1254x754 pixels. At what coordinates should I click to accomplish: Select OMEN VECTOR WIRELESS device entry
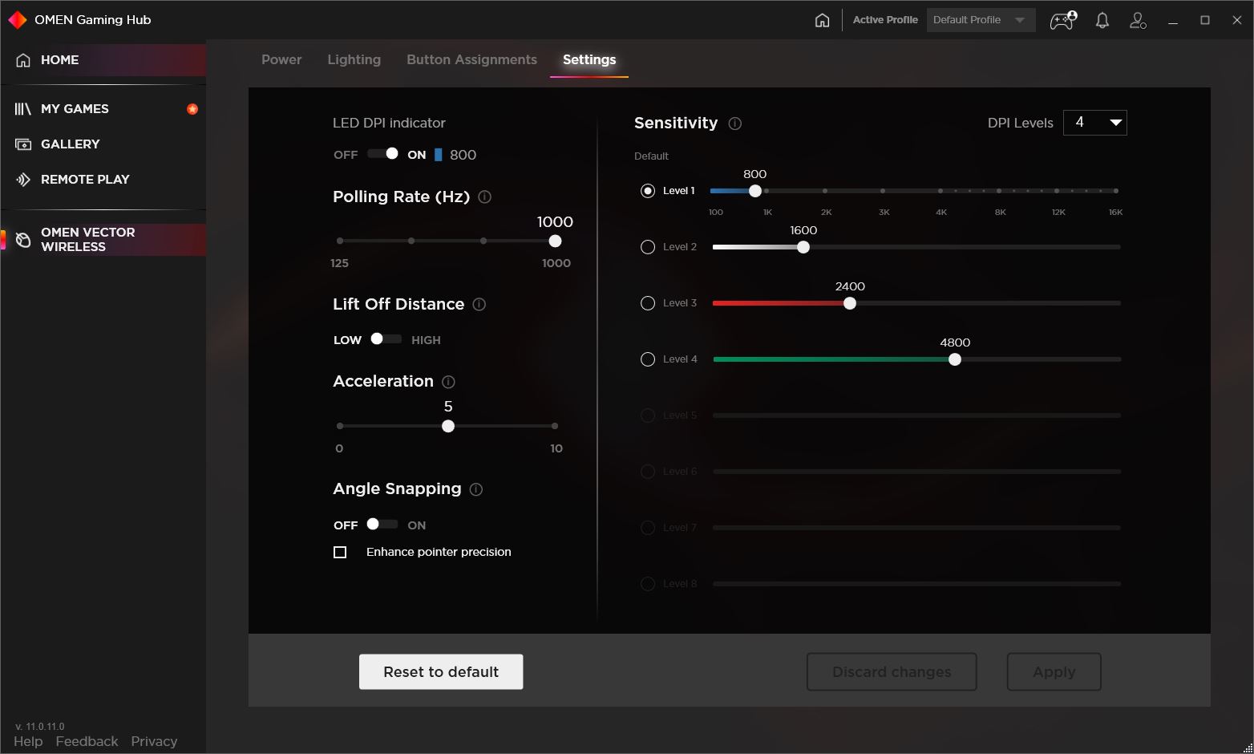103,240
